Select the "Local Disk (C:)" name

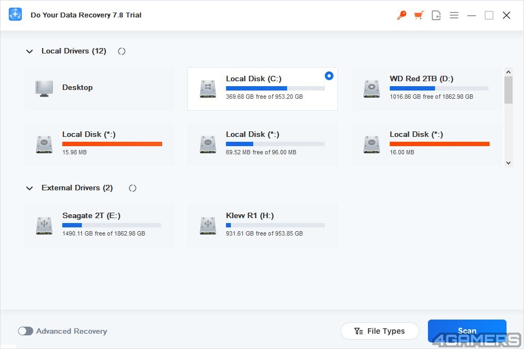coord(254,79)
